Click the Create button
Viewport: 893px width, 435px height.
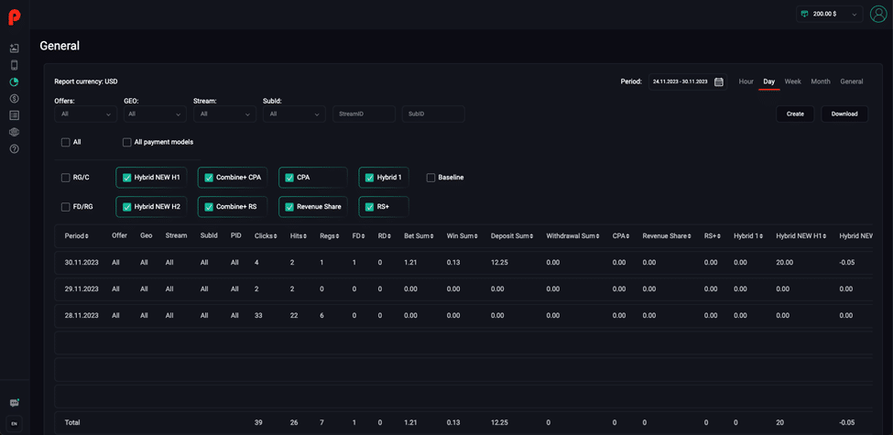pos(795,114)
